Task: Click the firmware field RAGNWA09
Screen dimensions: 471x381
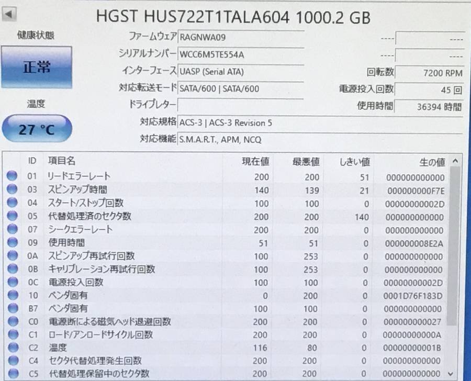Action: click(241, 37)
